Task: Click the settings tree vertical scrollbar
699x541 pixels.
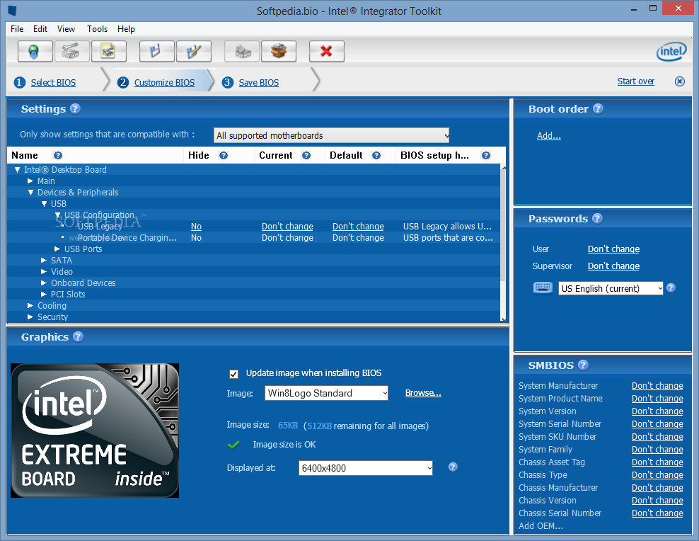Action: coord(503,243)
